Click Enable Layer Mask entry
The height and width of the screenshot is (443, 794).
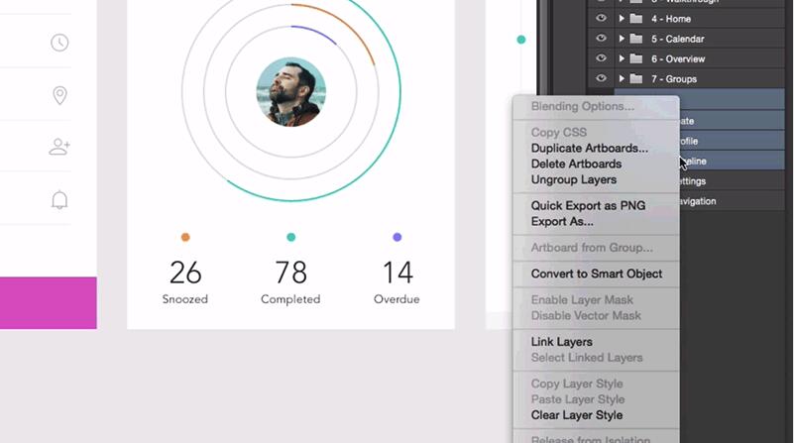(582, 300)
